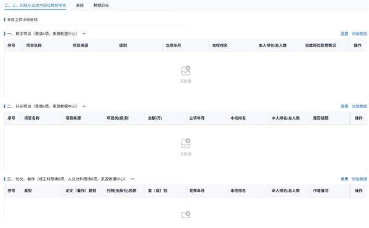Viewport: 369px width, 228px height.
Task: Click 本人排名/总人数 header in 科研项目 table
Action: click(286, 118)
